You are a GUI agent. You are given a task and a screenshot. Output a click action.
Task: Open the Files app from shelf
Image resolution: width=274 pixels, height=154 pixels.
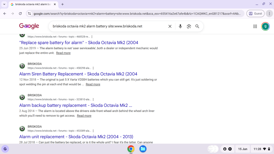(x=143, y=149)
